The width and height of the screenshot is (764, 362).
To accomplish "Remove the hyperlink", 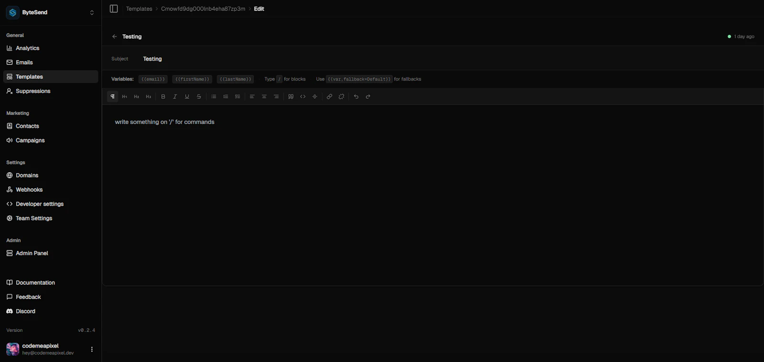I will point(341,96).
